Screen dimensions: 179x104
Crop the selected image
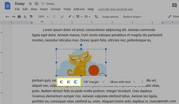click(96, 17)
